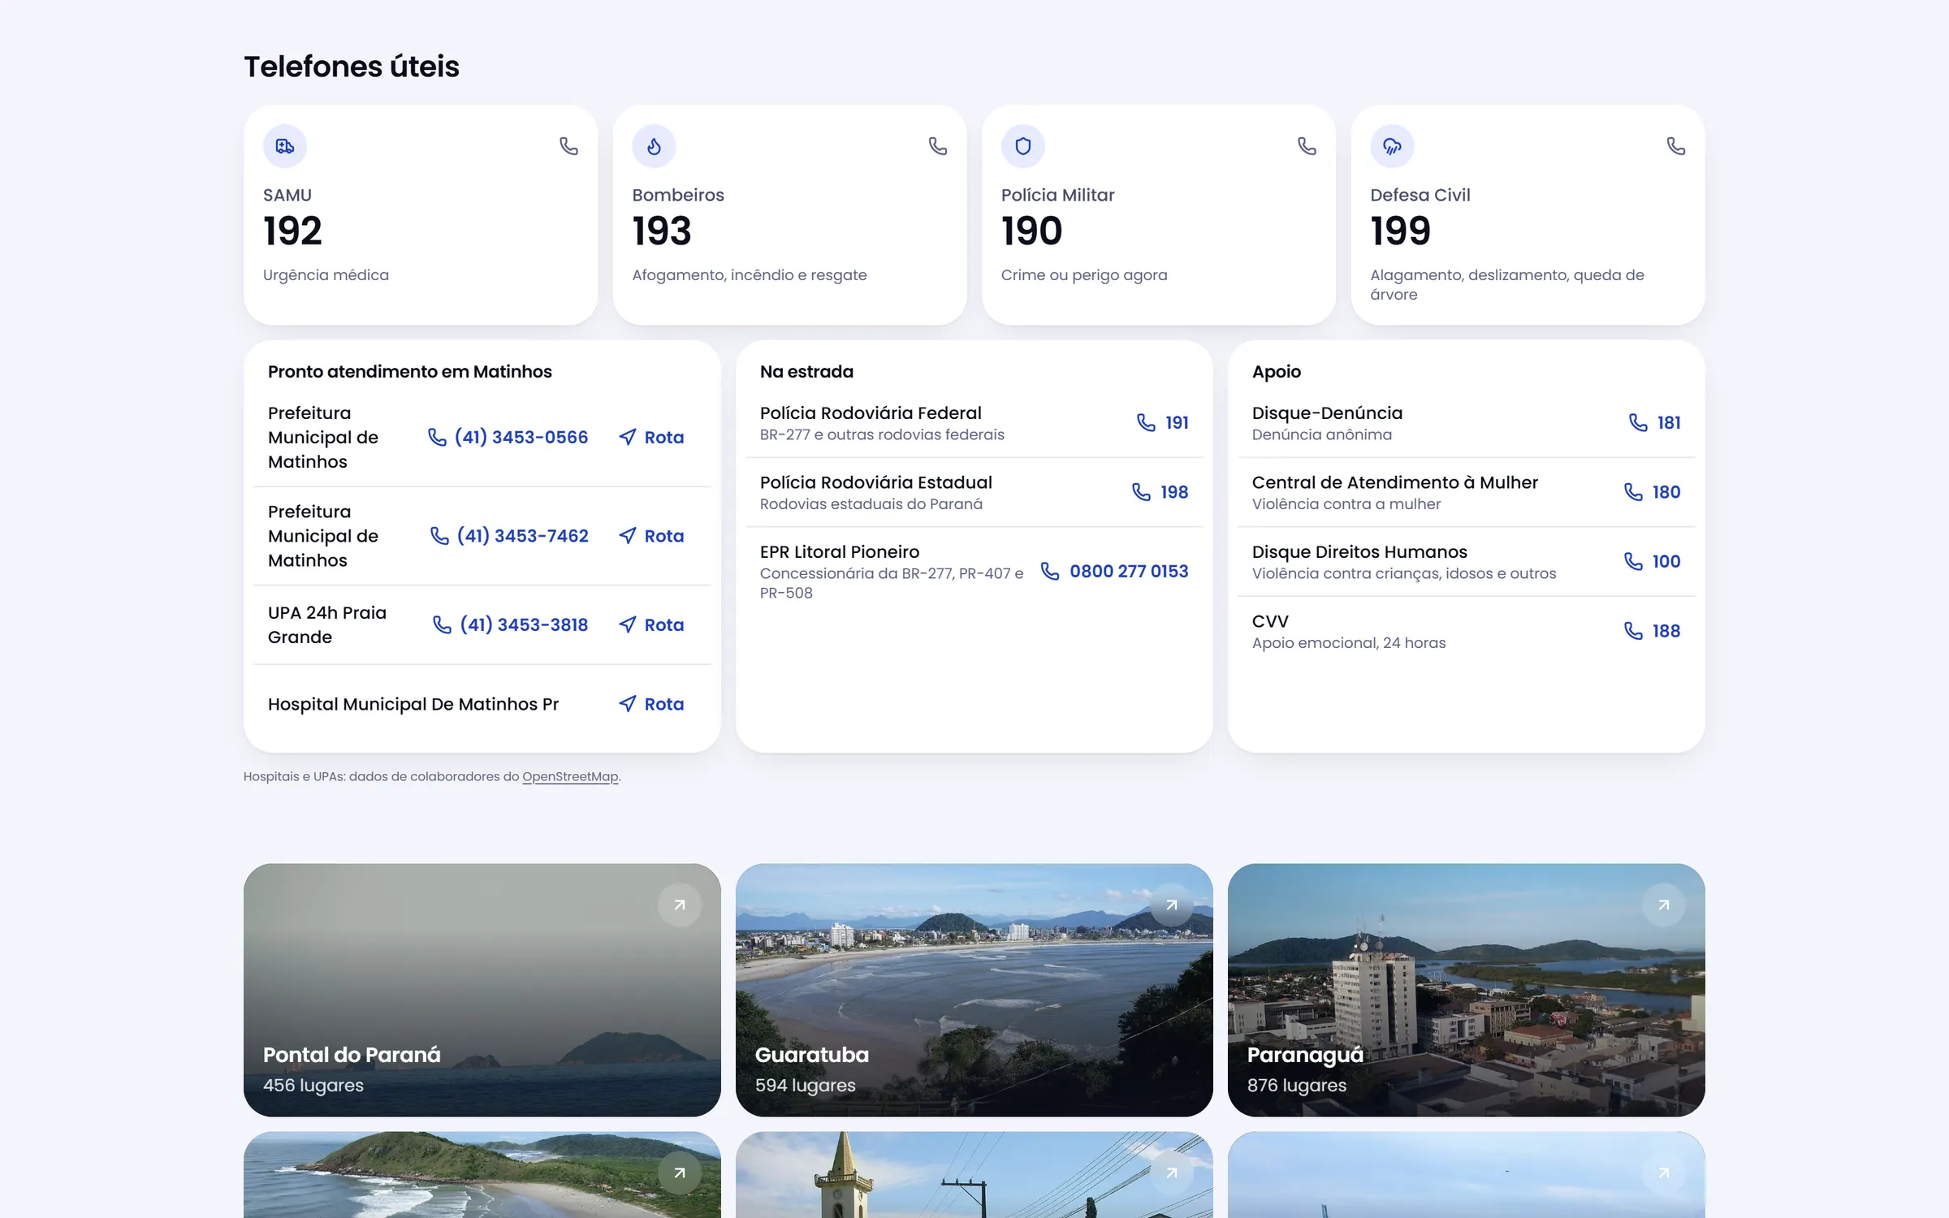Screen dimensions: 1949x1218
Task: Click the Bombeiros 193 number
Action: tap(662, 231)
